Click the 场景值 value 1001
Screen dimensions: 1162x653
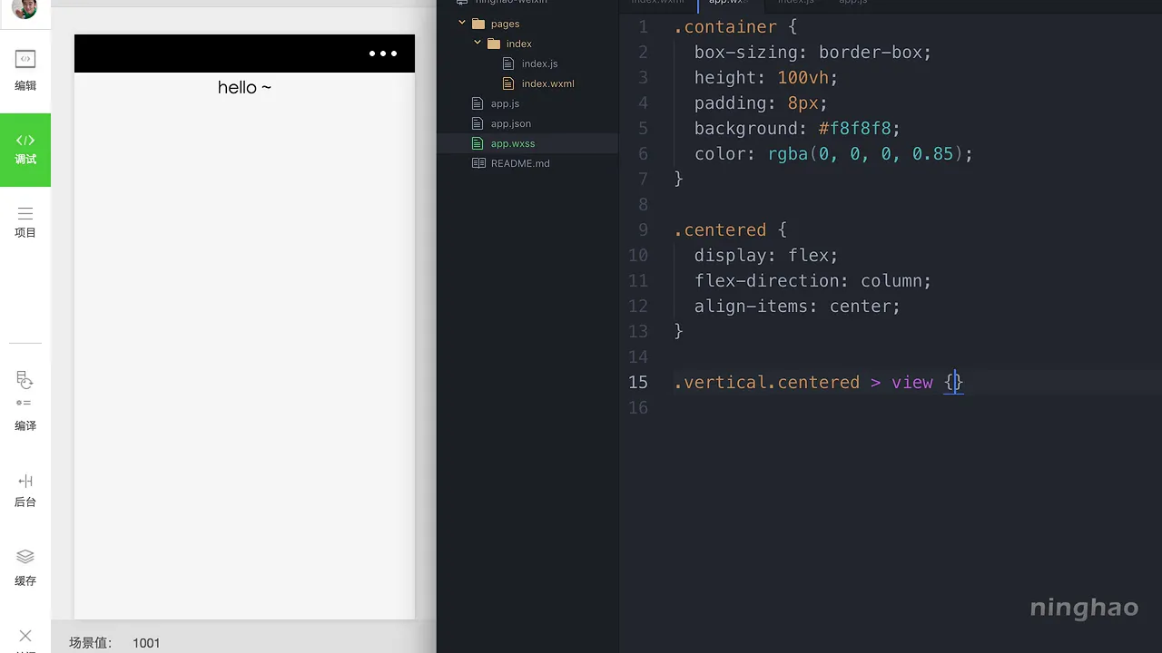point(146,643)
